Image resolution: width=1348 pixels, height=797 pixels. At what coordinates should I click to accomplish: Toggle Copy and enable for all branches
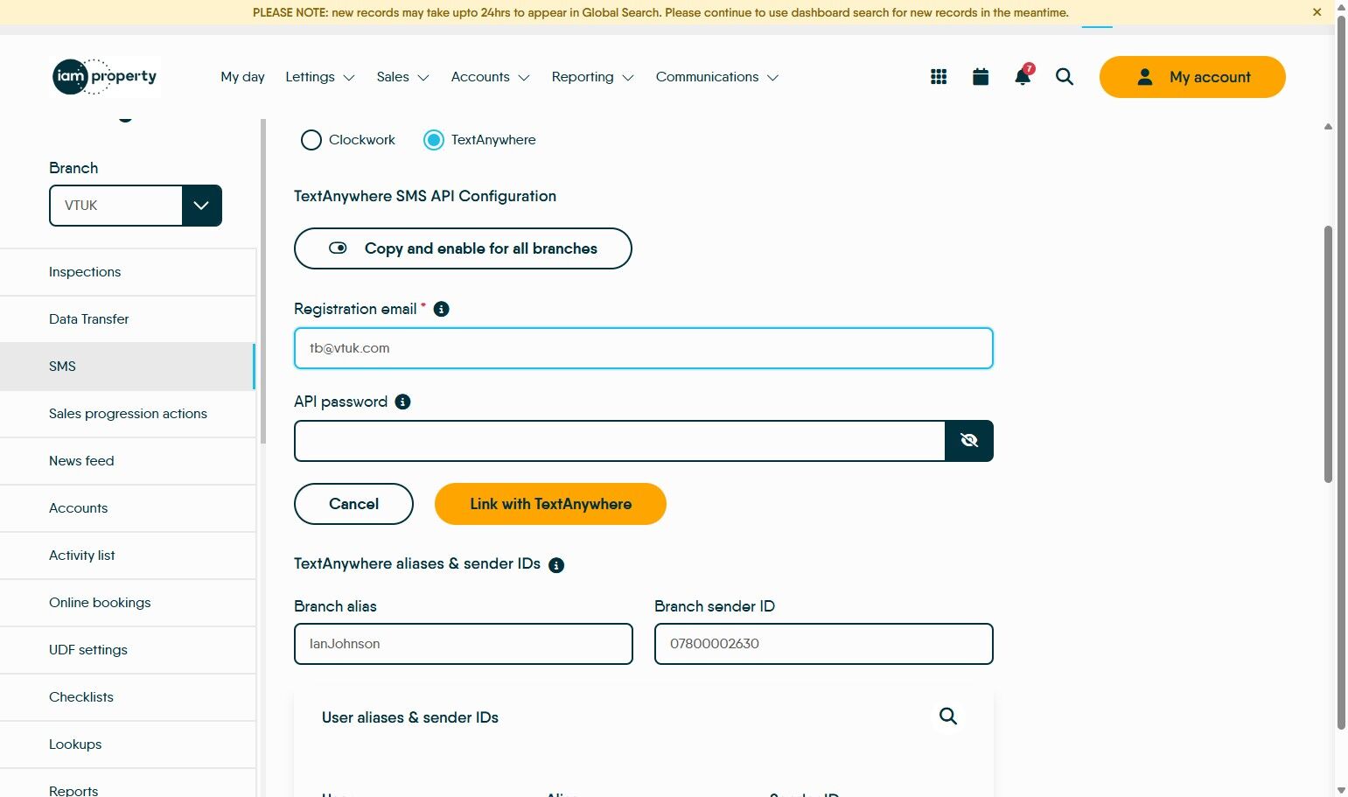pos(463,248)
